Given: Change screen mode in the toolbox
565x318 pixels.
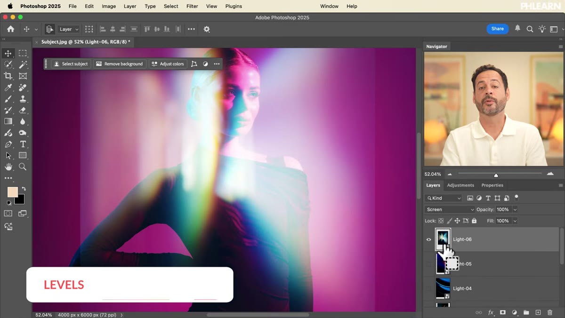Looking at the screenshot, I should [x=23, y=214].
